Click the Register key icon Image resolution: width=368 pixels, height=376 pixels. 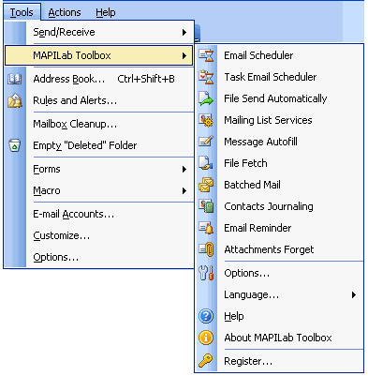coord(206,361)
